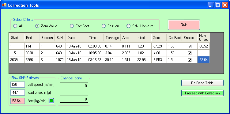Click the pink flow kg/min field
The image size is (230, 114).
tap(17, 101)
